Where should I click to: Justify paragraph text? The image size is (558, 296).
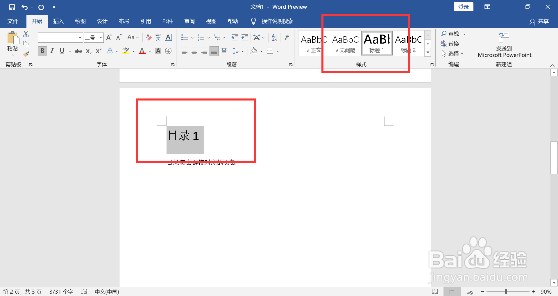[214, 51]
